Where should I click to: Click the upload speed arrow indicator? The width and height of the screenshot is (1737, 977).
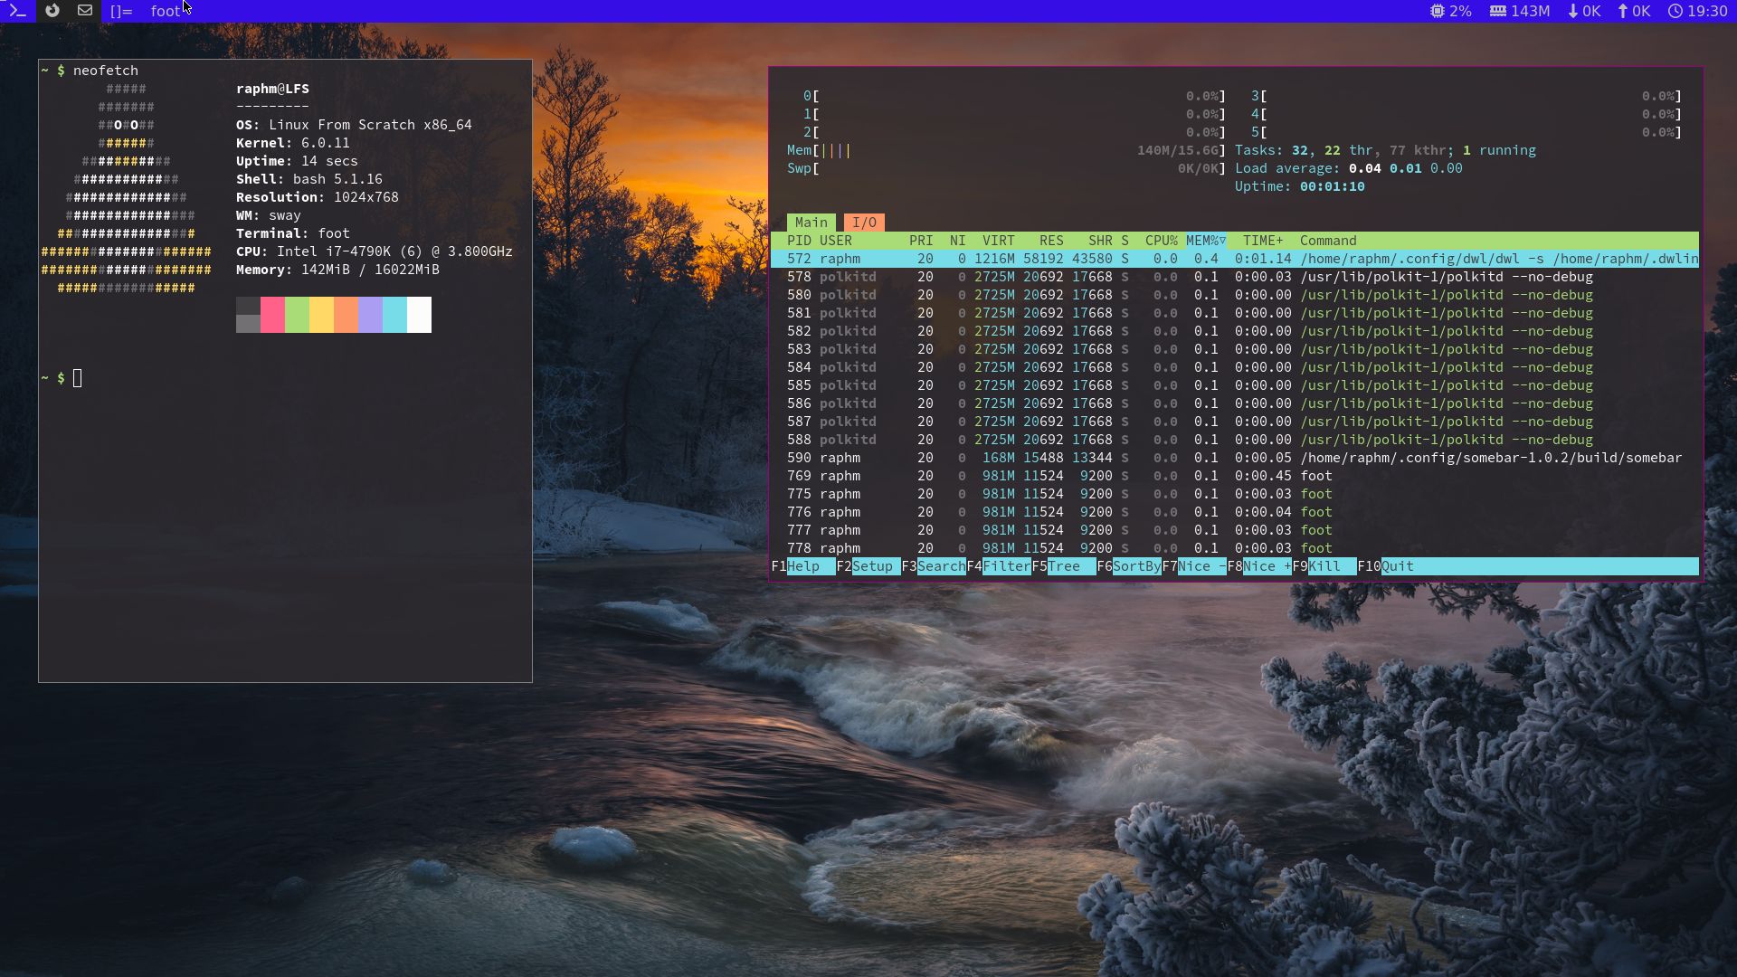[1634, 11]
